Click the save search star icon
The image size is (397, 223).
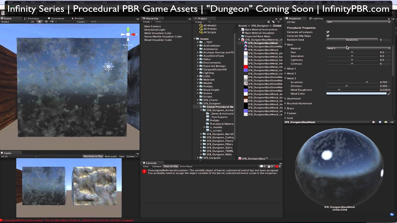pos(279,22)
